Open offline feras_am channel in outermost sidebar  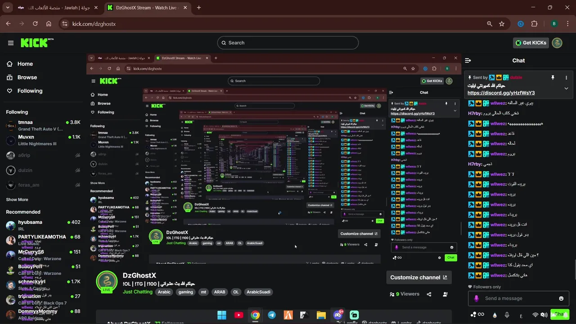coord(43,185)
